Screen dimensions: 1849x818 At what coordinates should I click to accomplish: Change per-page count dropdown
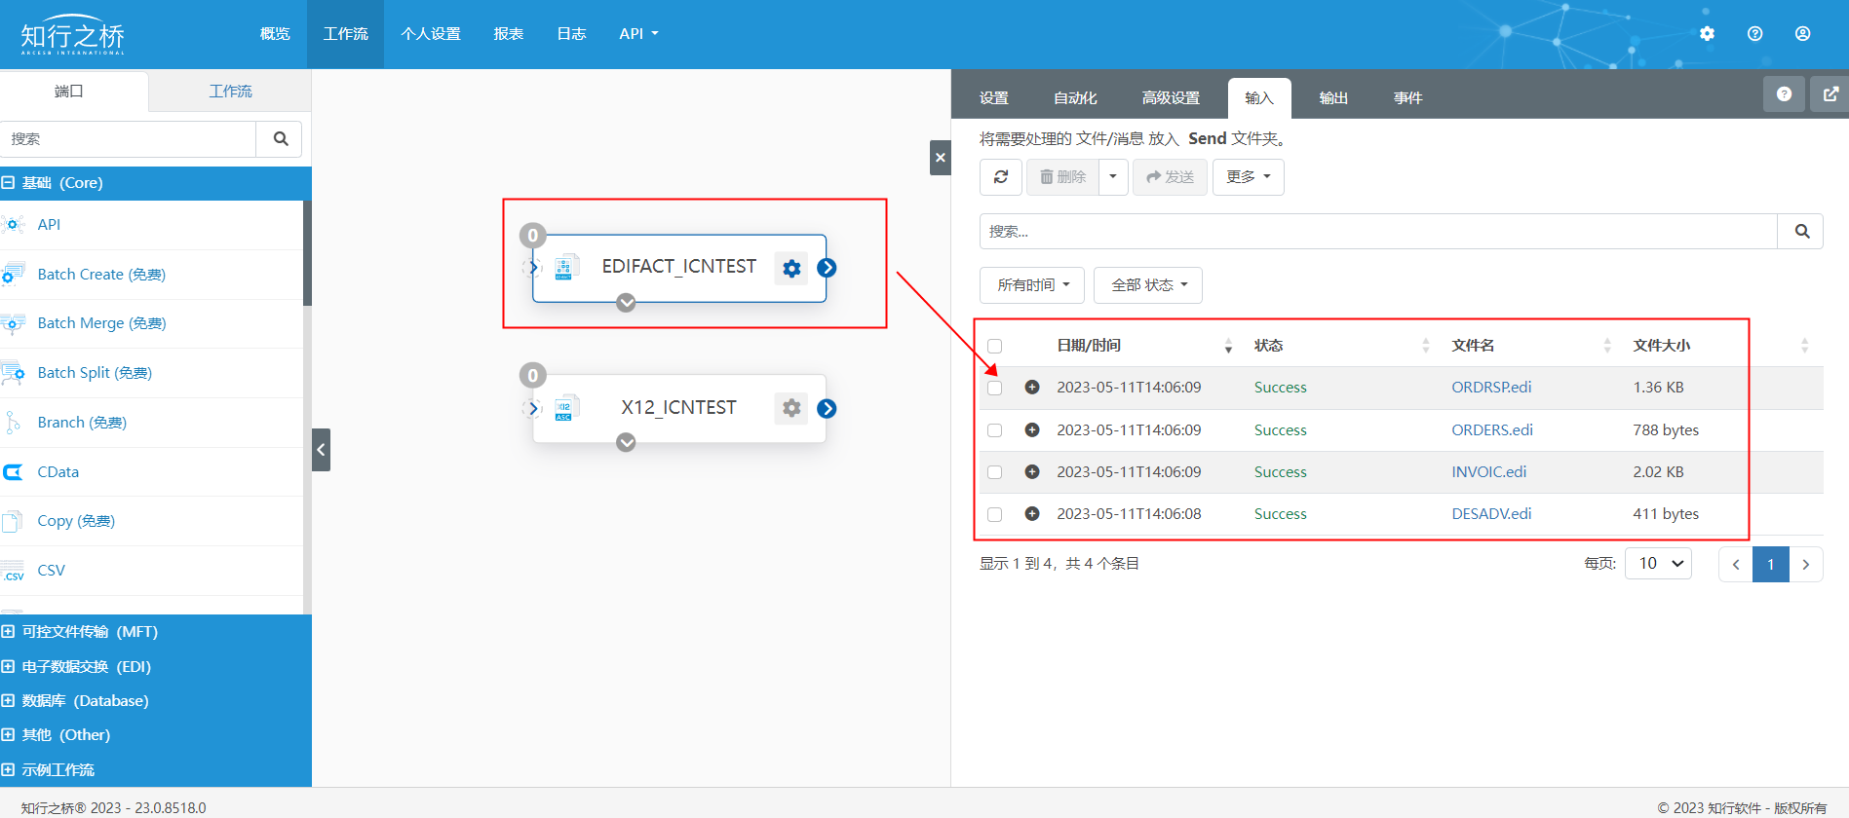click(1658, 563)
